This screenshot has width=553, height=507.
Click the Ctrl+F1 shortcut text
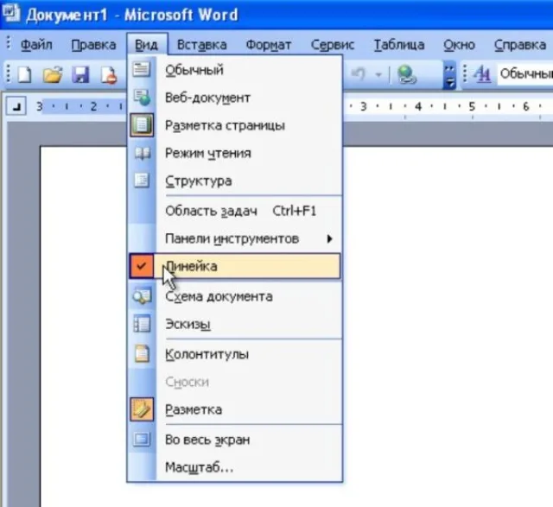(294, 211)
